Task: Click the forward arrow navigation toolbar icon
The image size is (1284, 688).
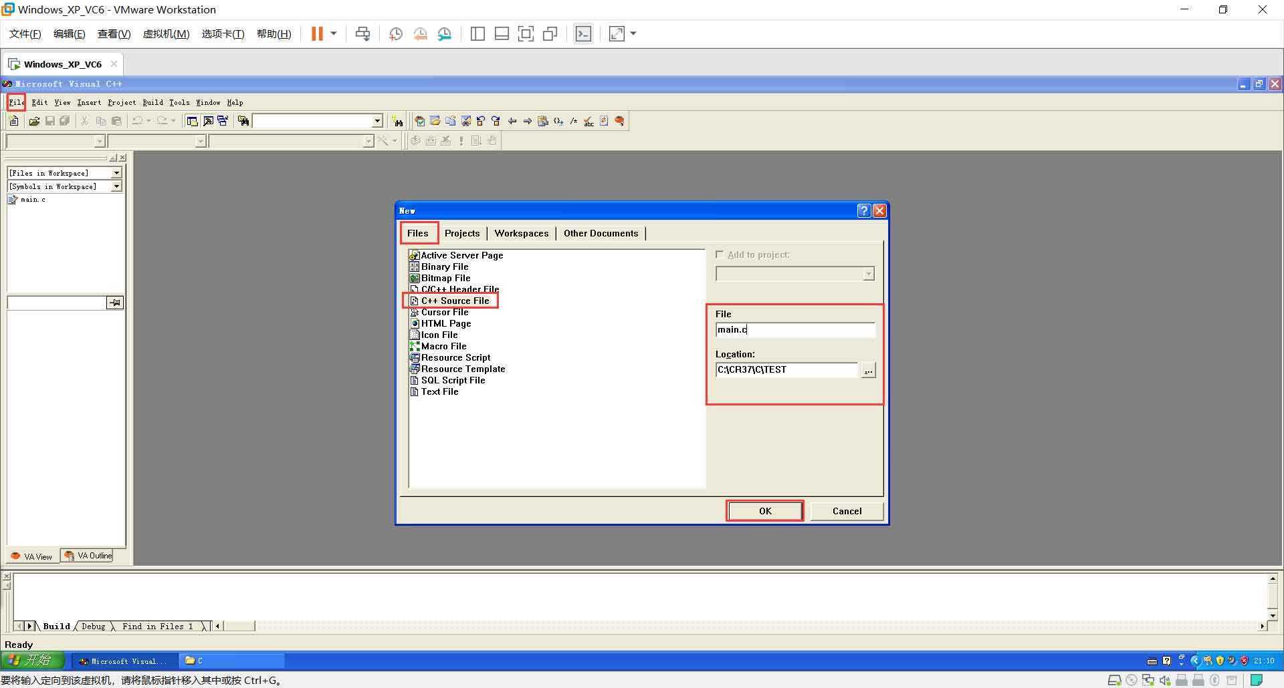Action: pyautogui.click(x=528, y=121)
